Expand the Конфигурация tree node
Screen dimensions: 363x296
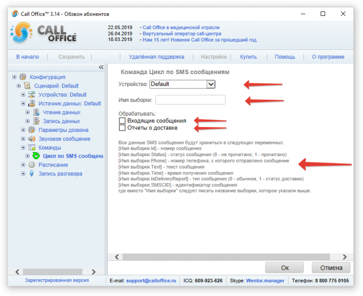pos(14,77)
